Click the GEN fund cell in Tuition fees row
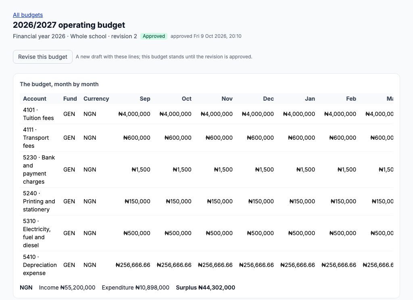Screen dimensions: 413x300 (x=69, y=114)
